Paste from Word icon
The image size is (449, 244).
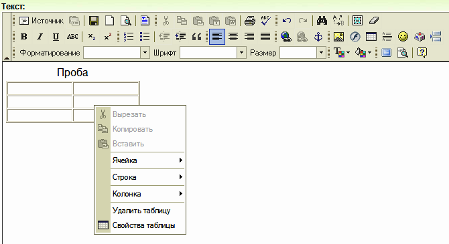coord(231,21)
